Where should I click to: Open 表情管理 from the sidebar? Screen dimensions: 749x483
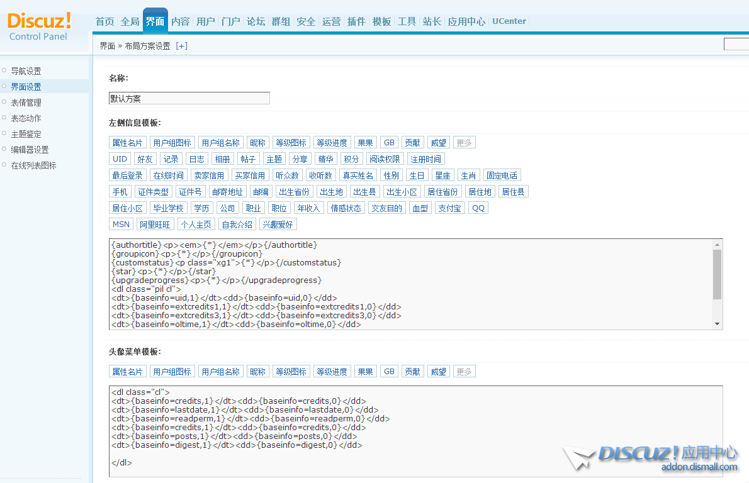(26, 103)
